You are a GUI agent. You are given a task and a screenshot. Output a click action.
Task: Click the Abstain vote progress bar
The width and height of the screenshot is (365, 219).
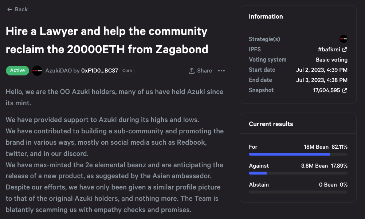click(x=298, y=192)
